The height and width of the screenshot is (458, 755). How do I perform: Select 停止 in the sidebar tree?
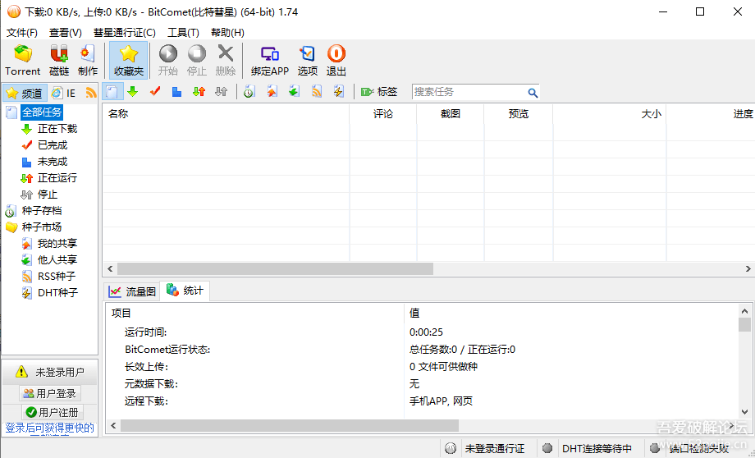48,194
